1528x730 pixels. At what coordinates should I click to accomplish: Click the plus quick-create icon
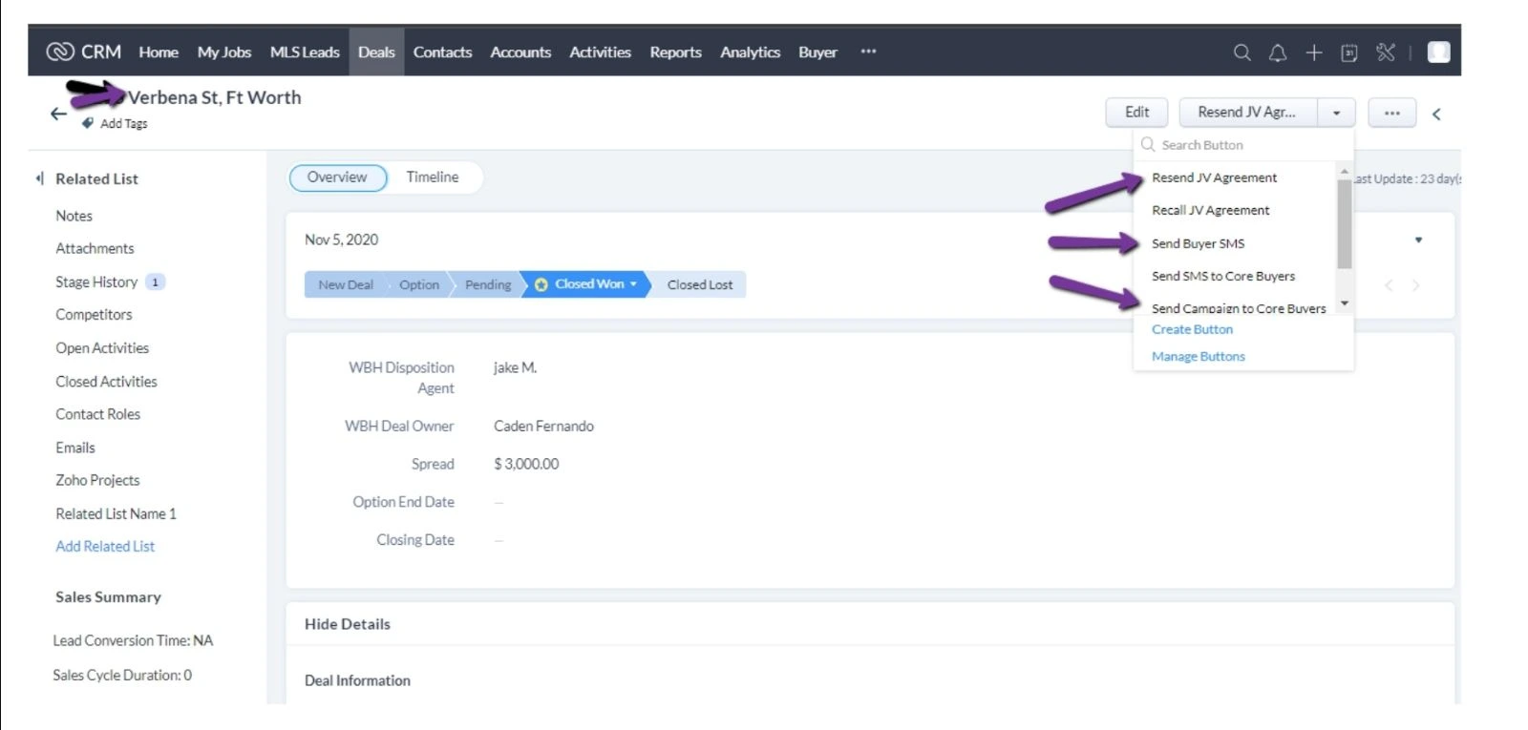1314,52
